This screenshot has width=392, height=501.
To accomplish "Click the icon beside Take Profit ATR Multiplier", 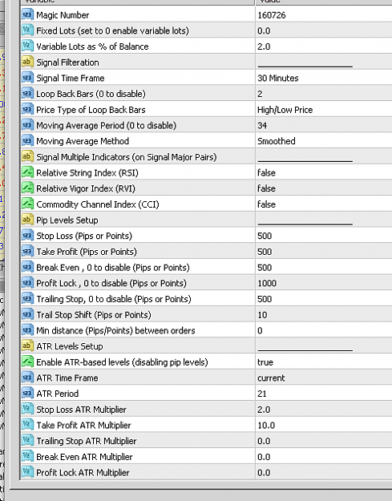I will (x=27, y=425).
